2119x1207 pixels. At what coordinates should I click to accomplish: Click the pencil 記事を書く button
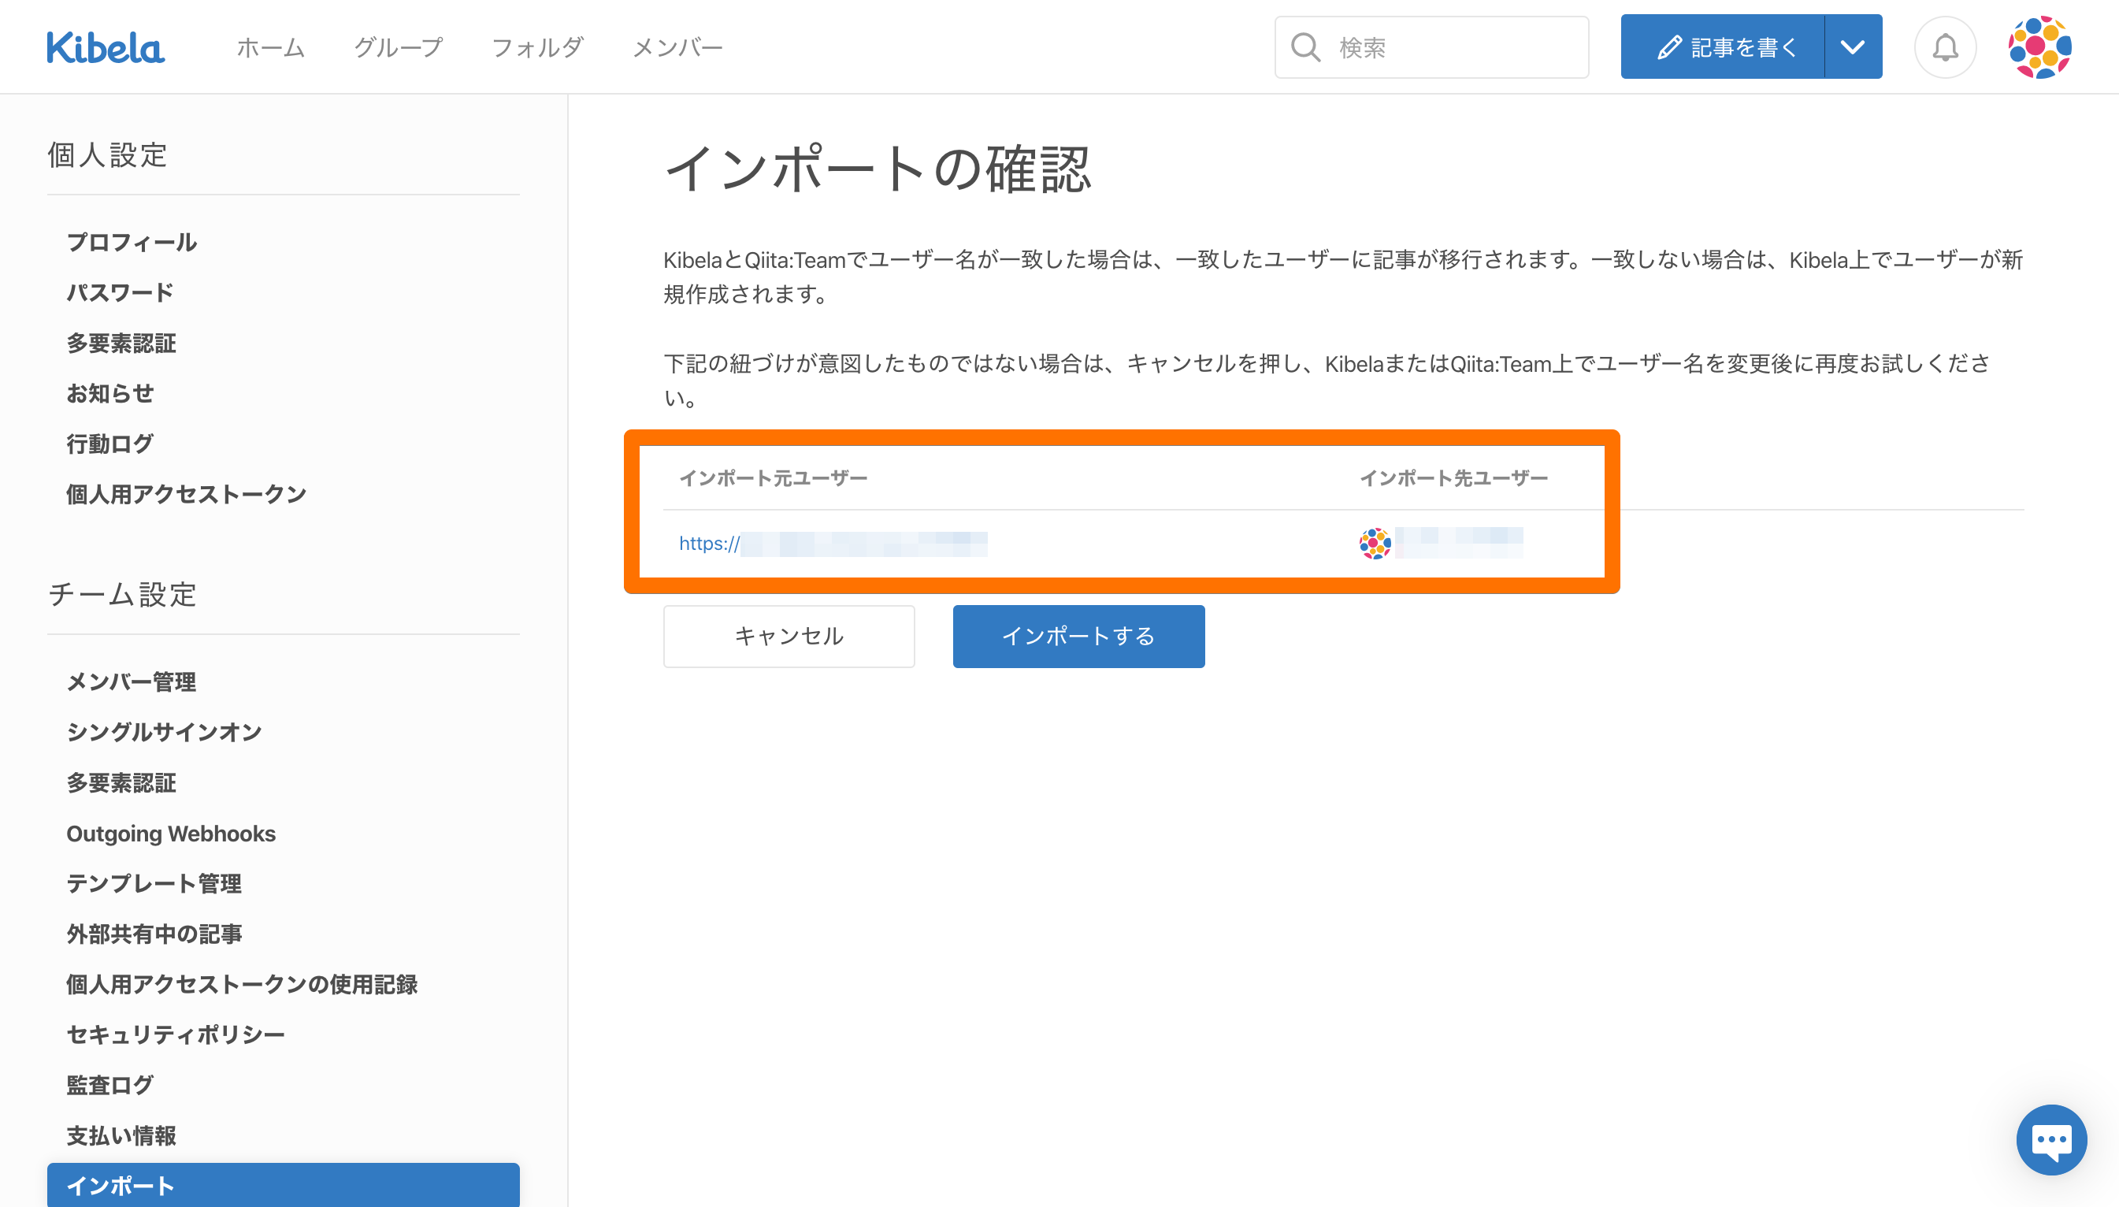click(1723, 47)
